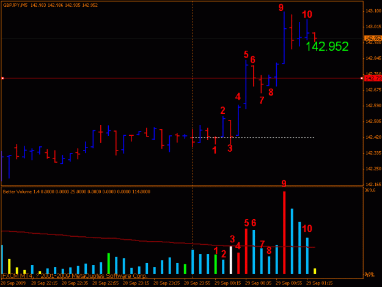382x287 pixels.
Task: Click the 369.6 volume scale value
Action: 370,190
